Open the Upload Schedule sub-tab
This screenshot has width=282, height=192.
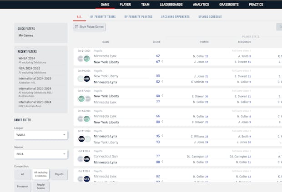[x=210, y=17]
